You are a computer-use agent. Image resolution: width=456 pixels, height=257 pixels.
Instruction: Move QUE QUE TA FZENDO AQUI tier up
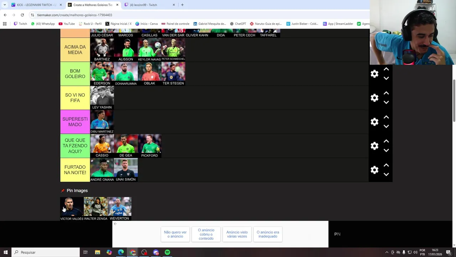pyautogui.click(x=386, y=141)
